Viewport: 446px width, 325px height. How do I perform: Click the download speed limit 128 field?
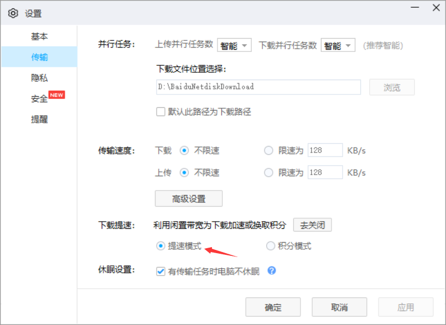click(325, 150)
